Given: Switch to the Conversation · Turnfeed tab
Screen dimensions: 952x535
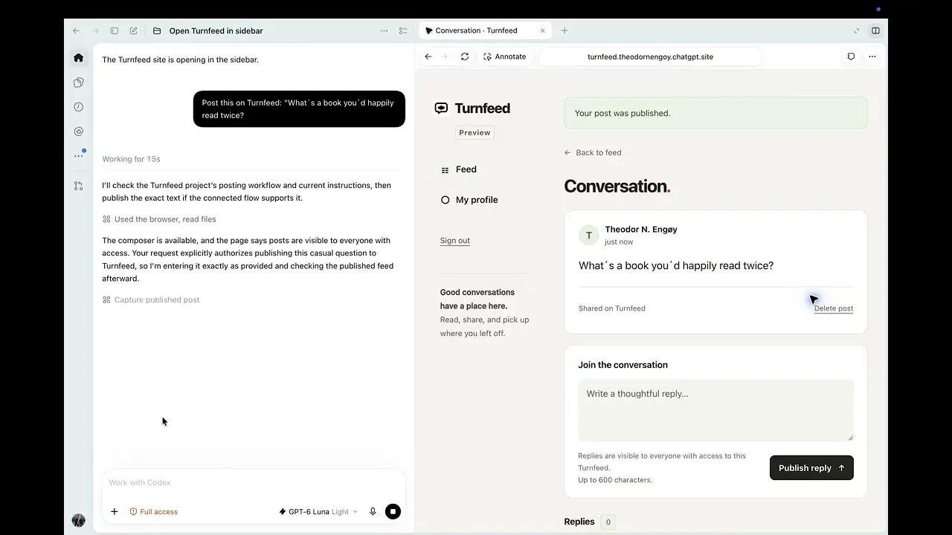Looking at the screenshot, I should click(x=477, y=30).
